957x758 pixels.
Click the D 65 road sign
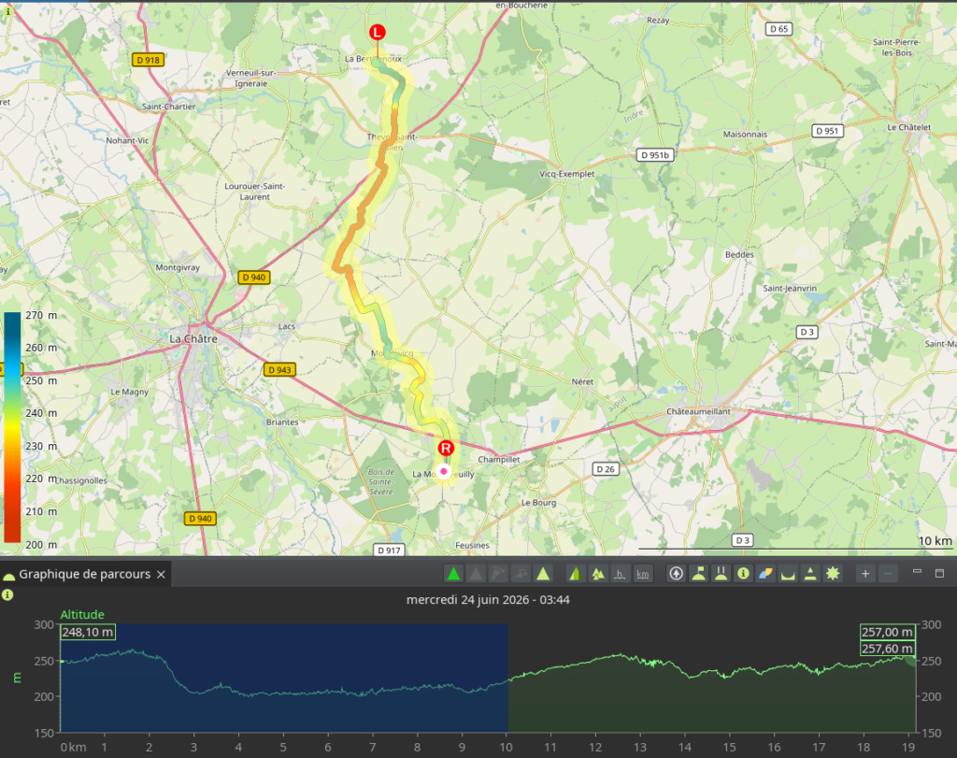(x=778, y=29)
